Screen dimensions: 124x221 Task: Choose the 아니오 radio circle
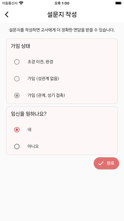(17, 147)
